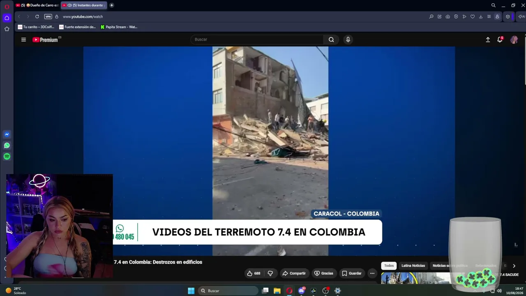526x296 pixels.
Task: Open Messenger in the Opera sidebar
Action: 7,134
